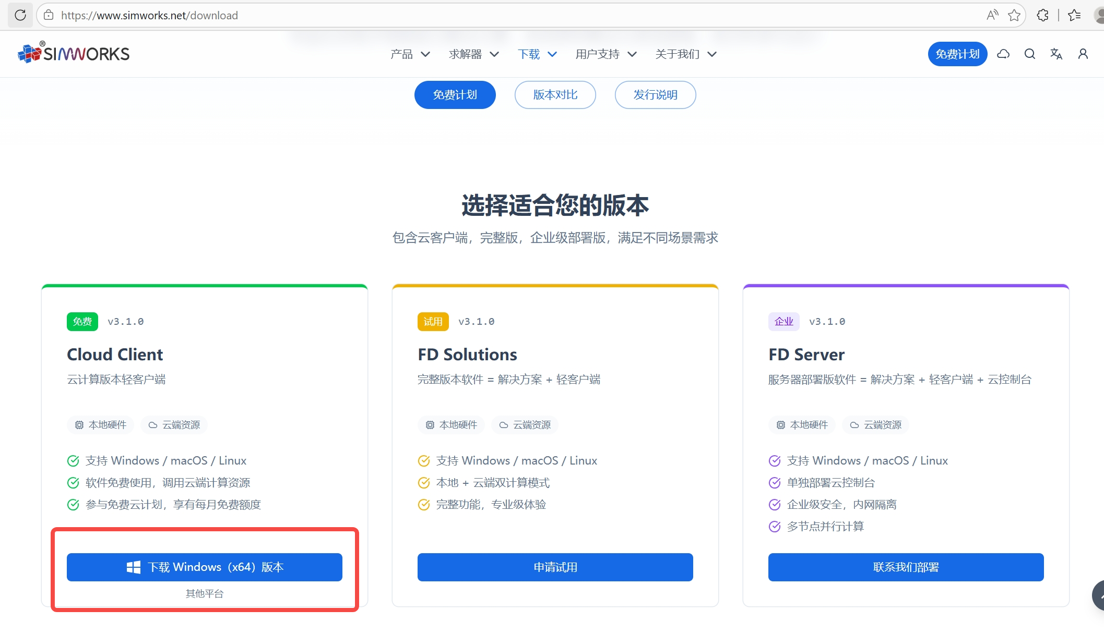Click the checkmark beside 完整功能，专业级体验
This screenshot has width=1104, height=634.
tap(424, 504)
